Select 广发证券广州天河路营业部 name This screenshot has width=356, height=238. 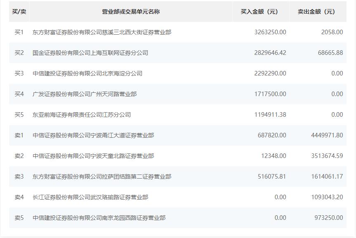[x=85, y=94]
